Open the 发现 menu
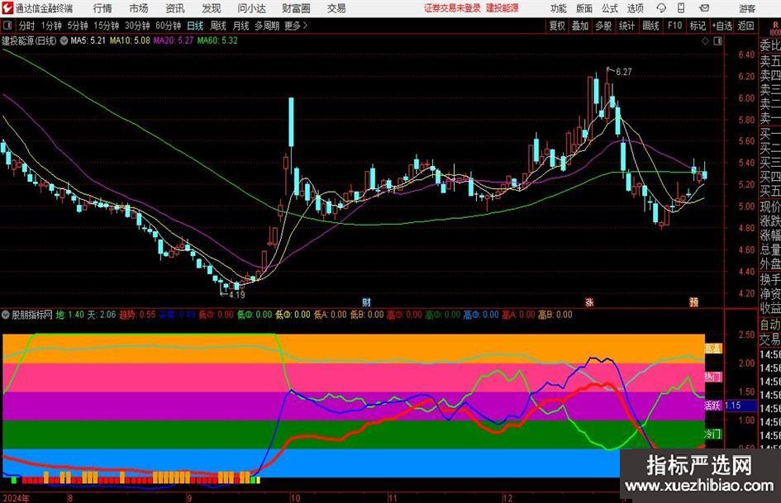781x503 pixels. point(212,8)
